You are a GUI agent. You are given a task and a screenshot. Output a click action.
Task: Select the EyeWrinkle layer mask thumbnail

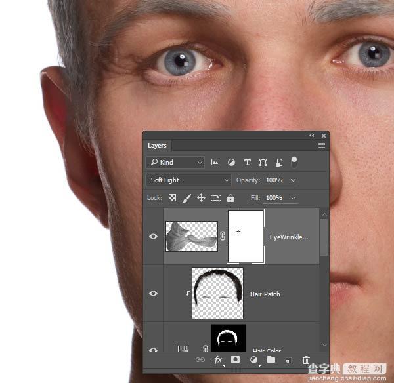(246, 236)
